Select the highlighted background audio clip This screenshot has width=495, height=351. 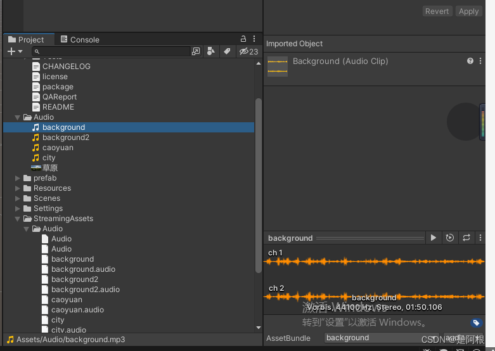coord(129,127)
